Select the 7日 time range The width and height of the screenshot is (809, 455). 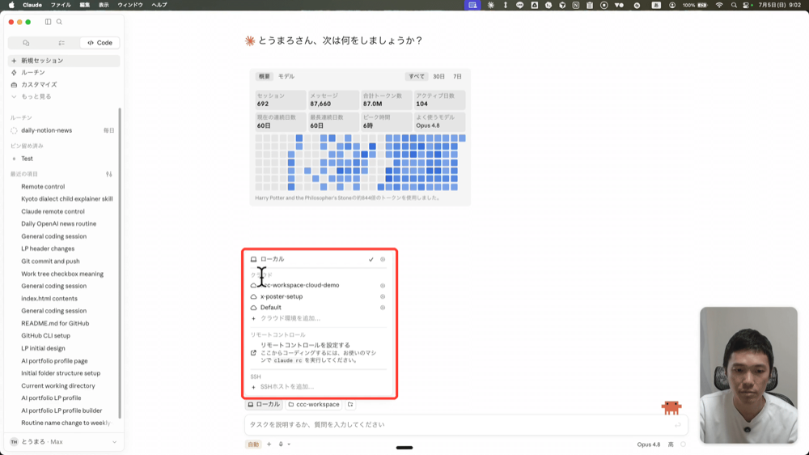coord(457,76)
